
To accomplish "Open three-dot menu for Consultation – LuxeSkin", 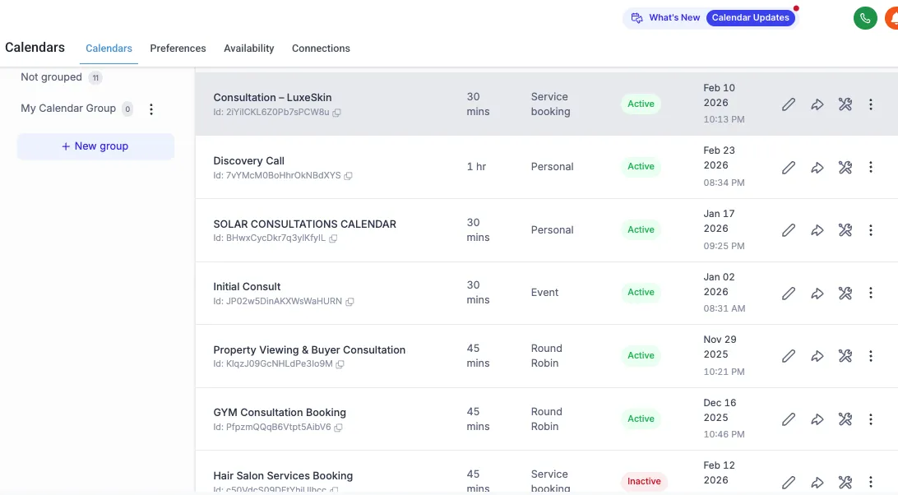I will click(871, 104).
